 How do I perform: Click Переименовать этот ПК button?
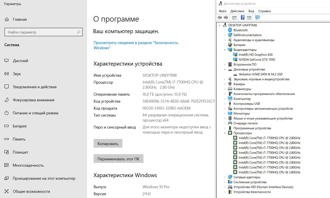pyautogui.click(x=118, y=159)
